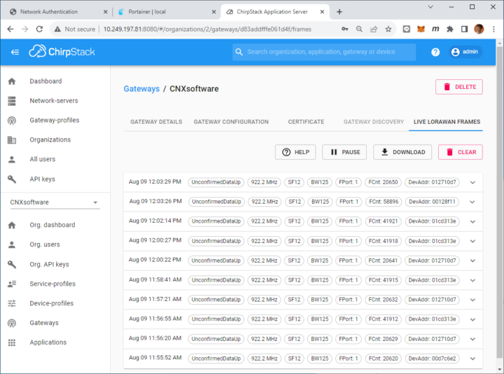Open Dashboard from the sidebar

(45, 81)
